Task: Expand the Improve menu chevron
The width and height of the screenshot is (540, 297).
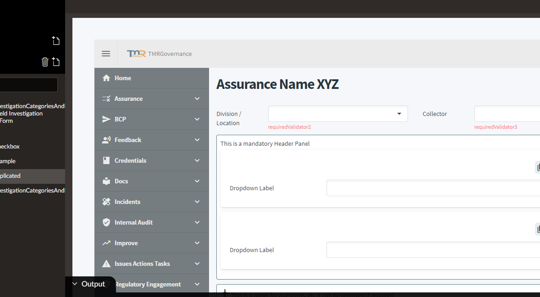Action: click(x=197, y=243)
